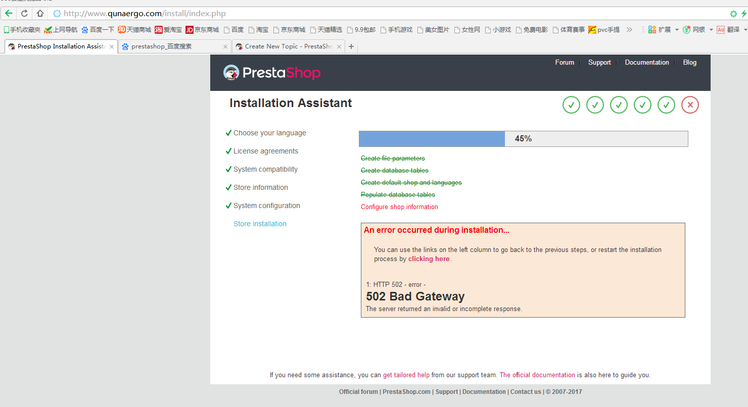
Task: Open "The official documentation" link
Action: (537, 375)
